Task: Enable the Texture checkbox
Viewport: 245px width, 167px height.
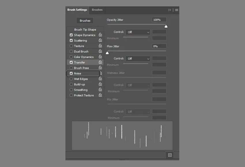Action: (71, 46)
